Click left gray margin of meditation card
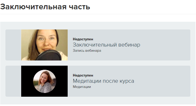 (13, 81)
